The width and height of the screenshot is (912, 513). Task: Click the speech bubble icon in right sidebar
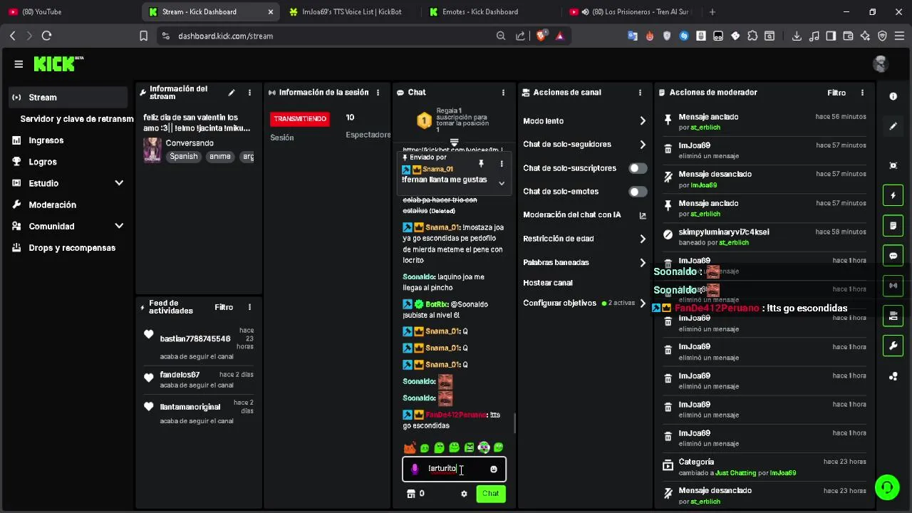click(893, 256)
